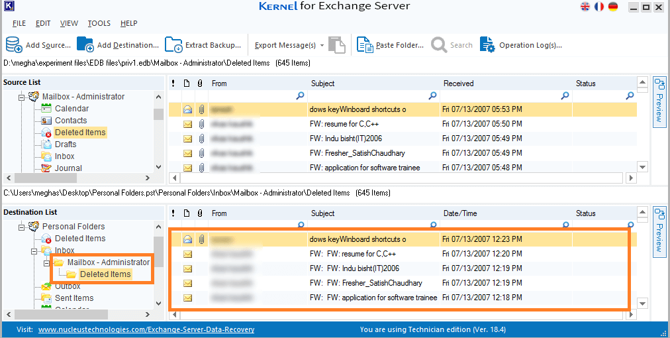The height and width of the screenshot is (338, 670).
Task: Click the Kernel app logo icon
Action: [x=8, y=6]
